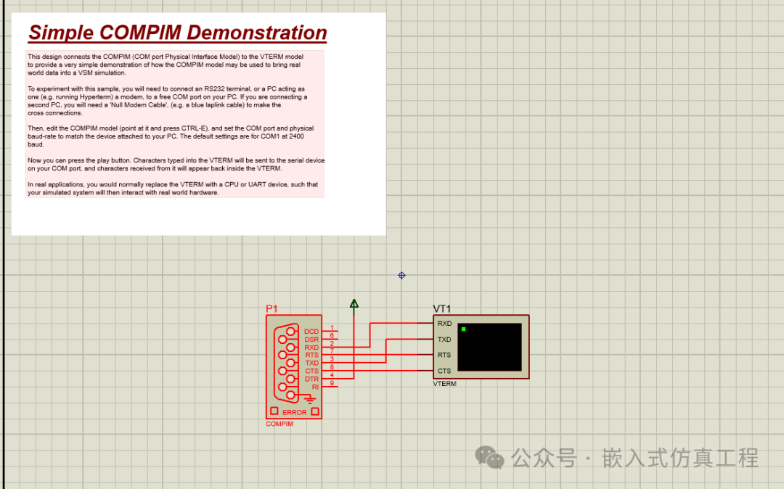Select the power terminal arrow symbol
Image resolution: width=784 pixels, height=489 pixels.
coord(354,307)
